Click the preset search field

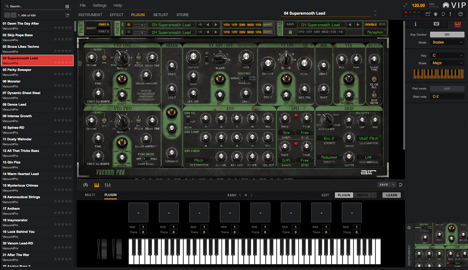[x=35, y=6]
